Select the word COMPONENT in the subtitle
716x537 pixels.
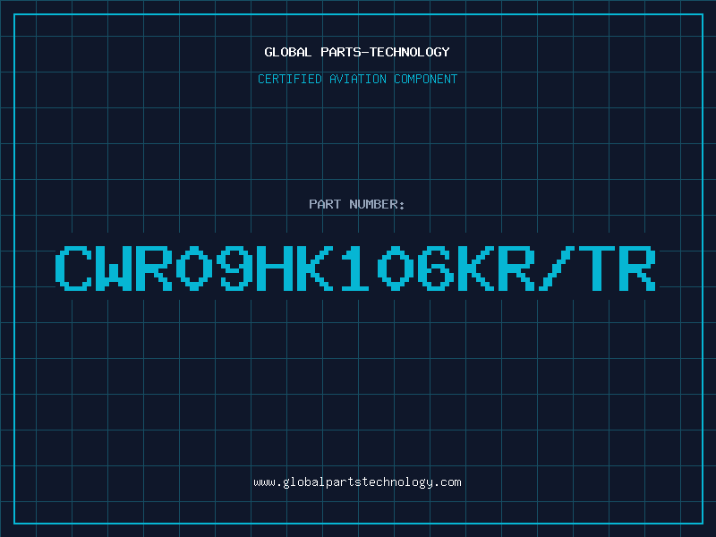click(x=426, y=79)
